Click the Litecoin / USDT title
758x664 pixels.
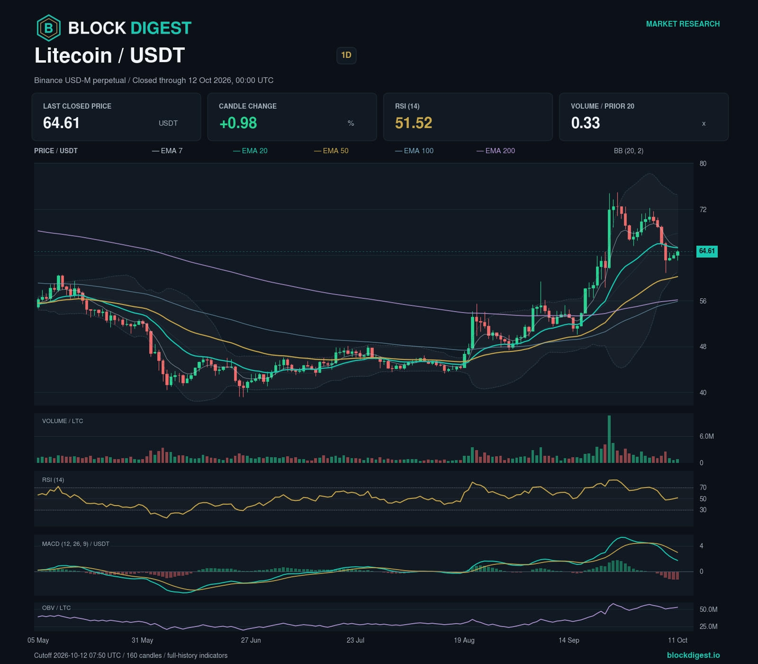[x=109, y=55]
